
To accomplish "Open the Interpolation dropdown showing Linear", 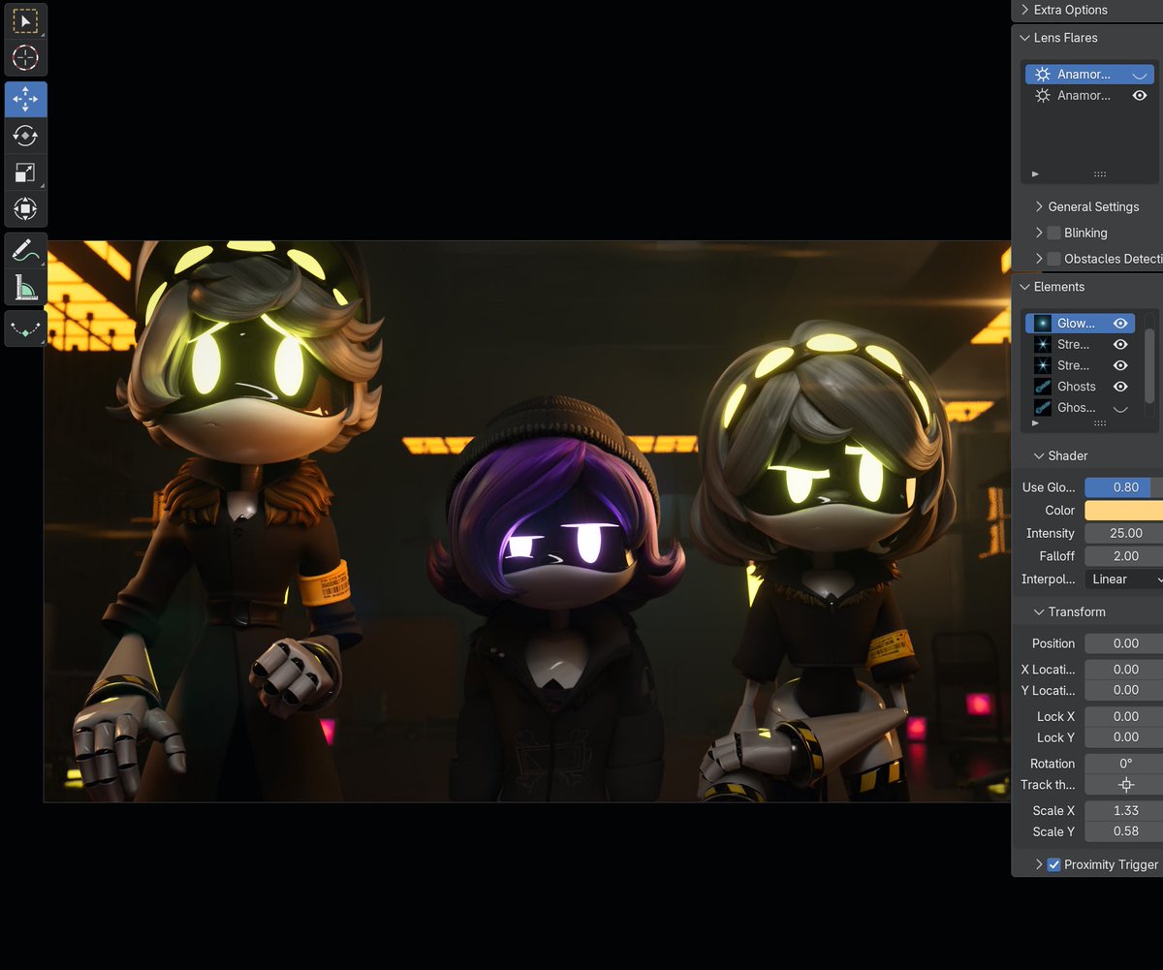I will pyautogui.click(x=1123, y=579).
